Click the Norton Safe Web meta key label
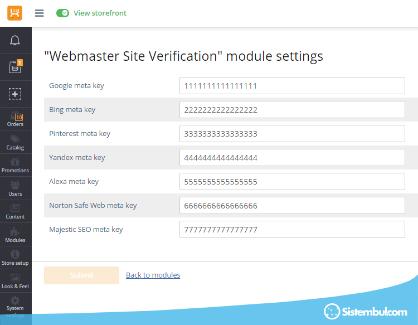Image resolution: width=418 pixels, height=325 pixels. pyautogui.click(x=93, y=206)
